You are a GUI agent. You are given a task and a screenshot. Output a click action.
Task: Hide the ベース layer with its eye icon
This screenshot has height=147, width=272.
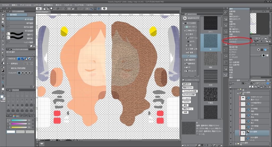pyautogui.click(x=231, y=139)
